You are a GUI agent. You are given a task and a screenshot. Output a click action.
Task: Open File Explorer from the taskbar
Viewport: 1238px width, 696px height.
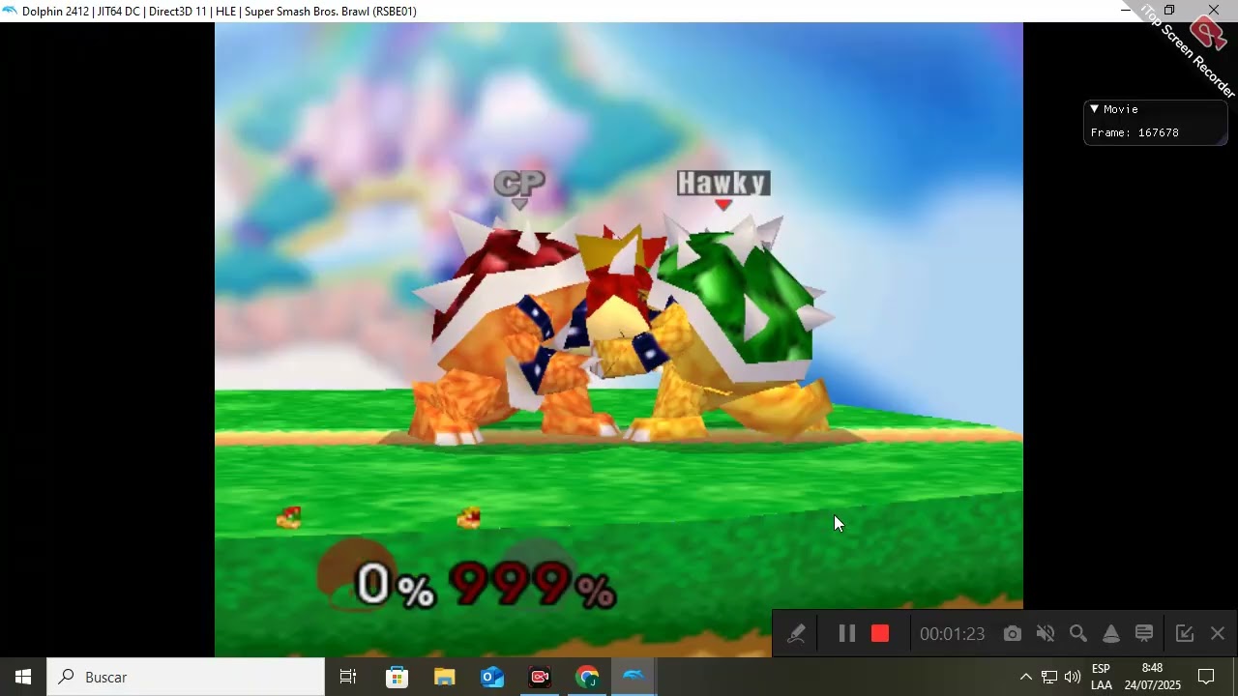click(444, 677)
